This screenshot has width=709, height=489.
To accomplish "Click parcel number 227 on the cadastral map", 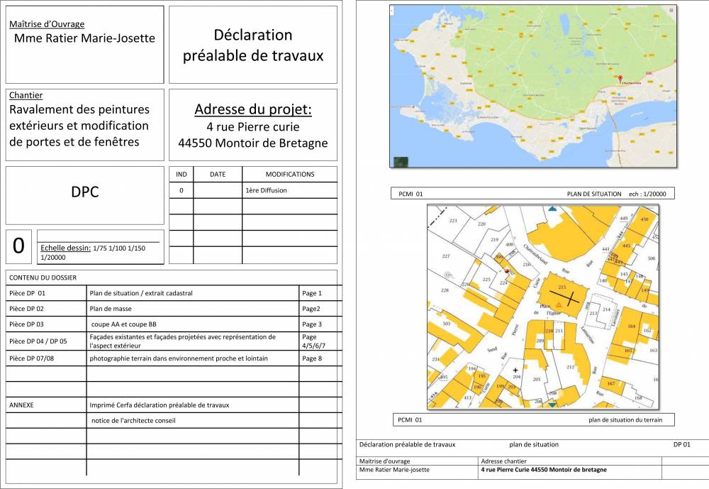I will pos(446,256).
